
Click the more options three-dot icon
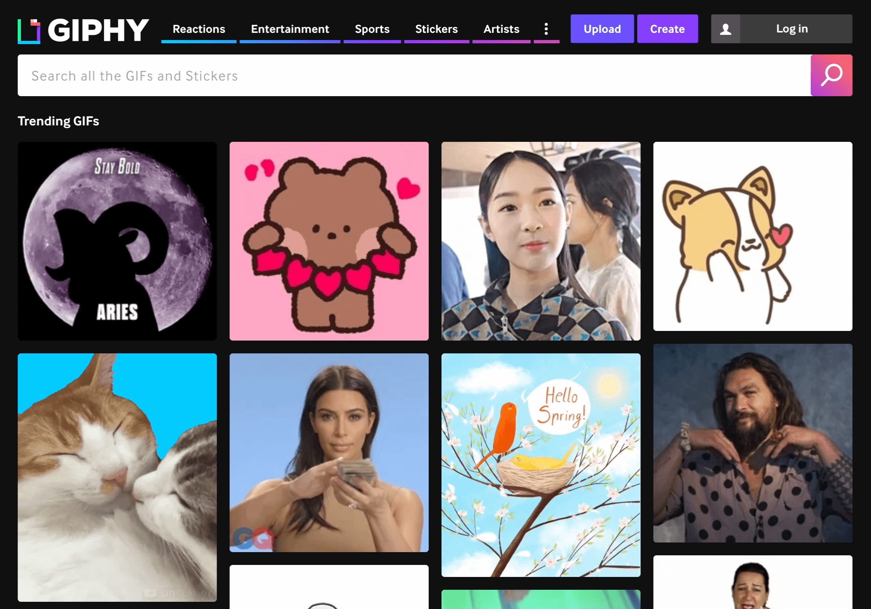546,28
